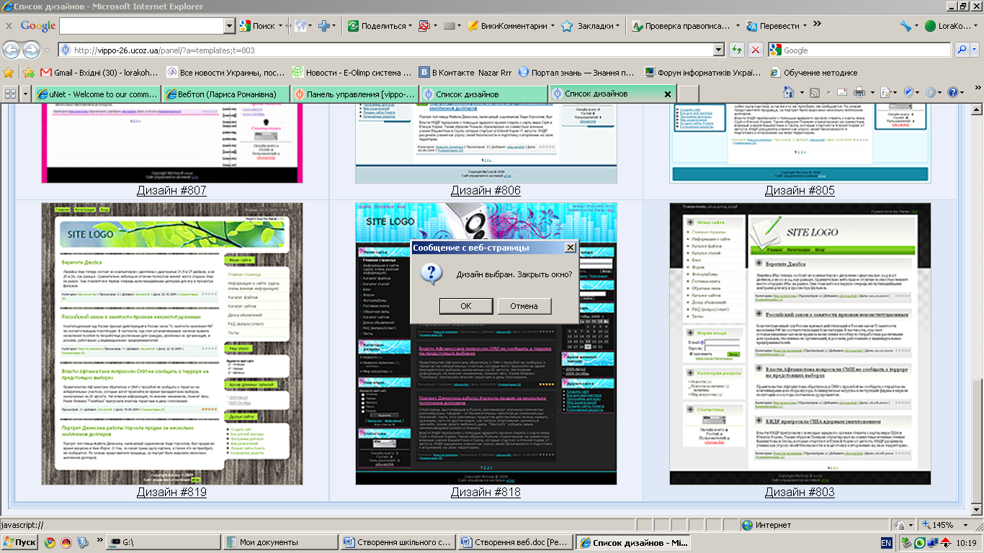Click the address bar URL field
Screen dimensions: 984x553
(x=385, y=50)
